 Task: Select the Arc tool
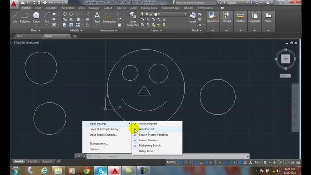[x=47, y=17]
